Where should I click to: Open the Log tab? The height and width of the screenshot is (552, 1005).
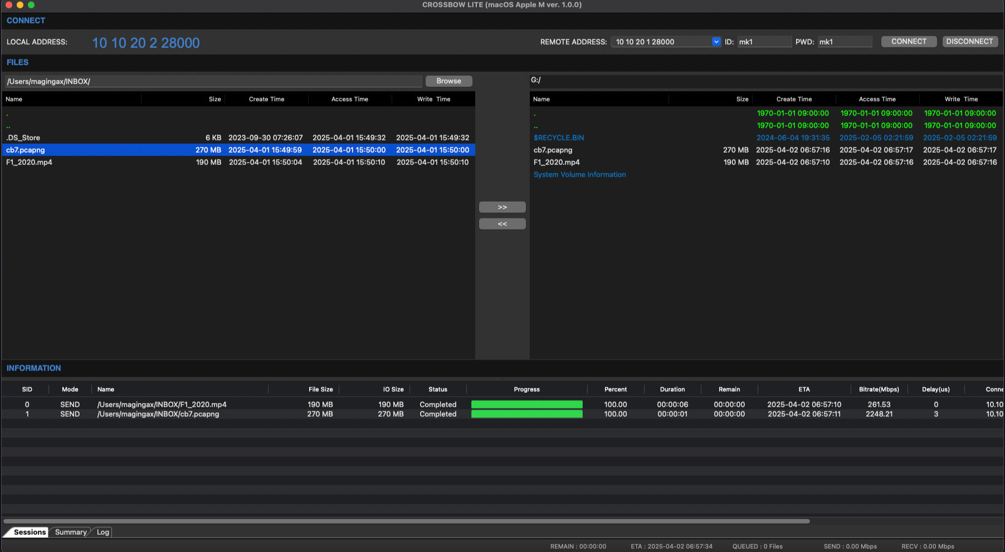pyautogui.click(x=103, y=532)
